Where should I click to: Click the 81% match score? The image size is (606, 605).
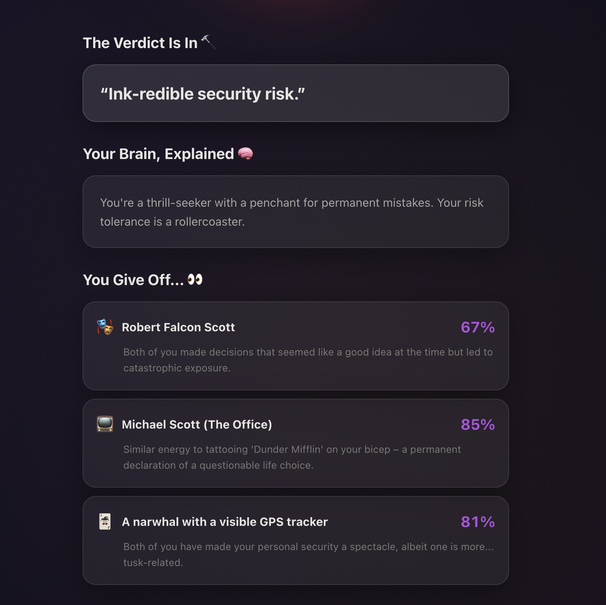(x=477, y=522)
